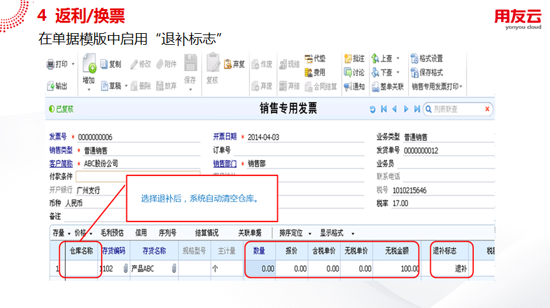
Task: Click the 弃结 button
Action: tap(290, 86)
